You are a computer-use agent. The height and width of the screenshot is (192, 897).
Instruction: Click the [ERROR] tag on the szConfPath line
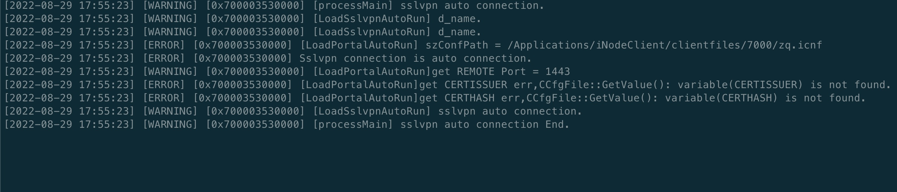(164, 45)
